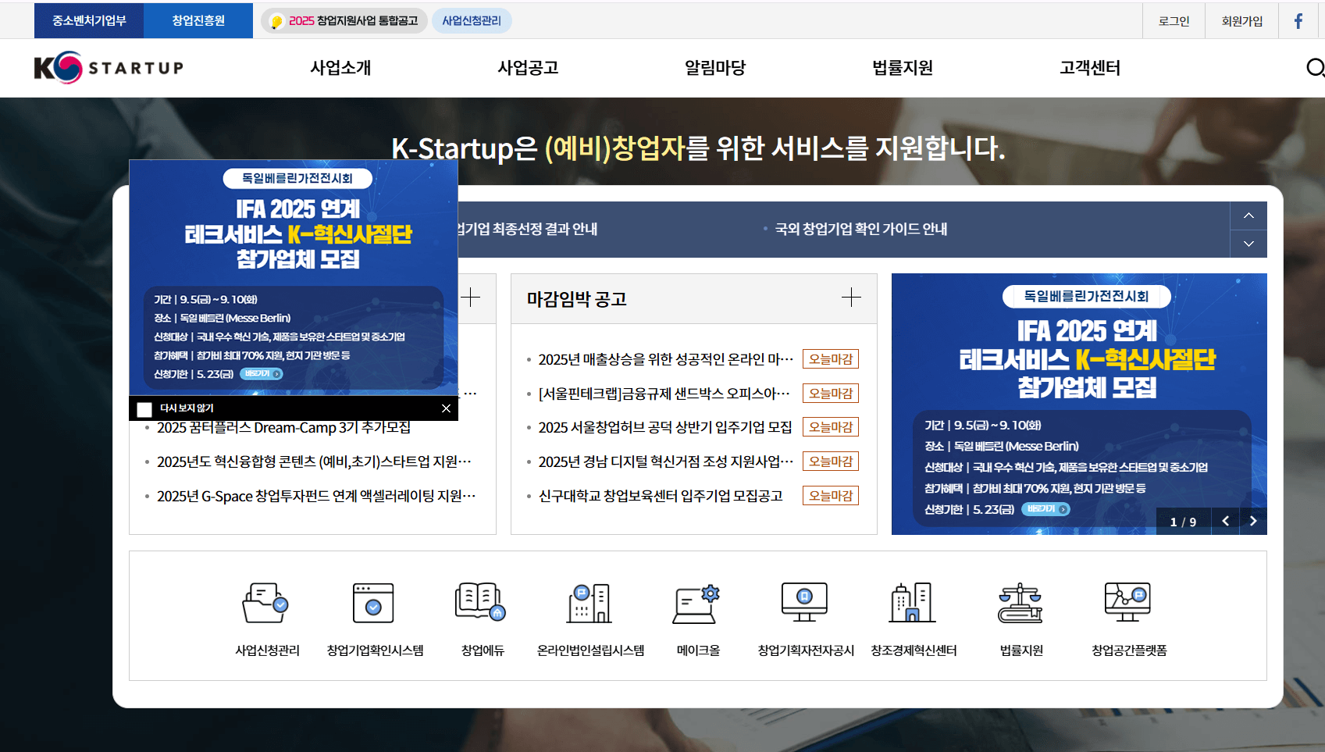Check the 다시 보지 않기 checkbox
1325x752 pixels.
coord(144,408)
